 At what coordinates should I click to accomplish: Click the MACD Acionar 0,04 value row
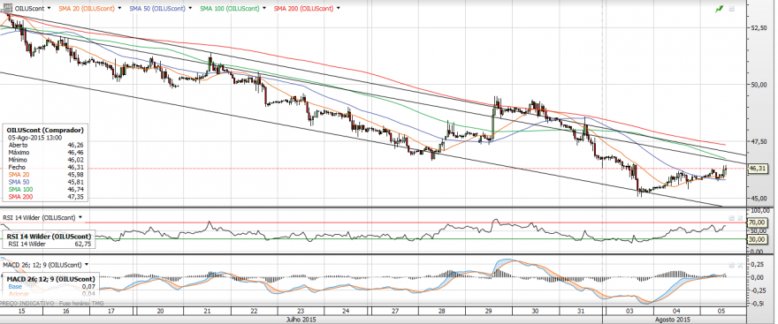pyautogui.click(x=52, y=294)
